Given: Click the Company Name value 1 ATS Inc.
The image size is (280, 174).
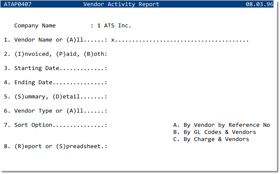Looking at the screenshot, I should (x=114, y=26).
